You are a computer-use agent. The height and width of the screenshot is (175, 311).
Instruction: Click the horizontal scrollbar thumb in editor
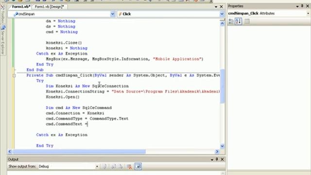point(79,152)
